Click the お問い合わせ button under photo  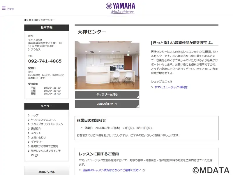pos(107,104)
